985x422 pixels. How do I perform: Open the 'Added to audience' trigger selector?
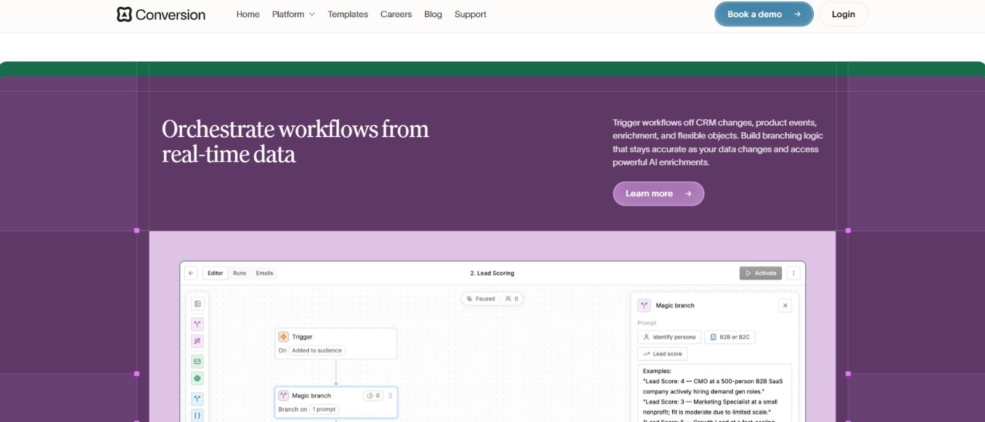click(316, 351)
